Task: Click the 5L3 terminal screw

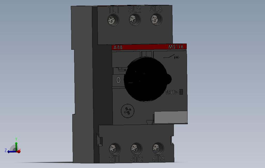Action: point(156,20)
